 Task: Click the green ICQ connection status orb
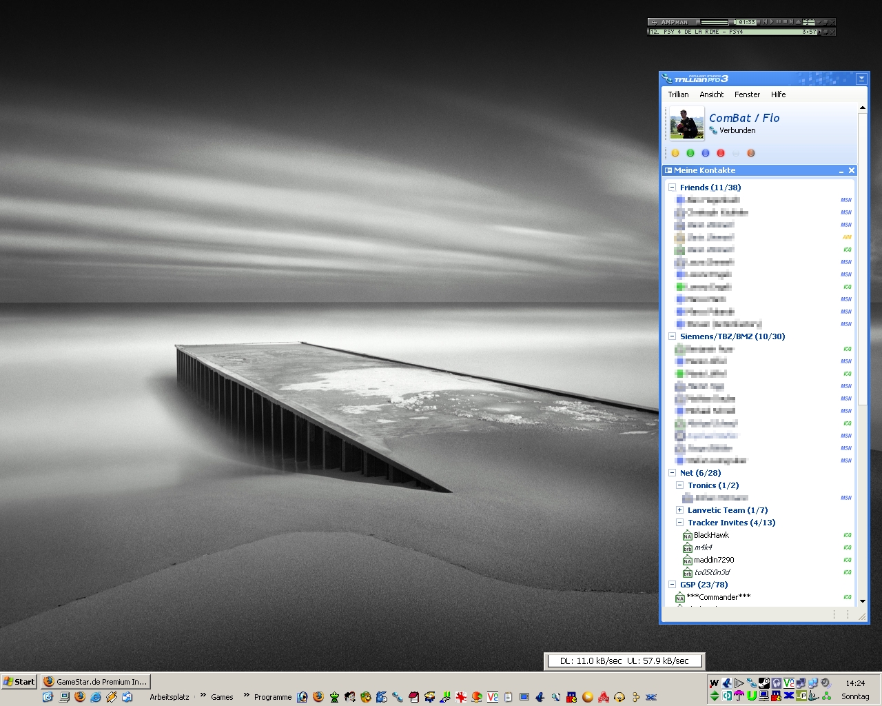point(690,153)
